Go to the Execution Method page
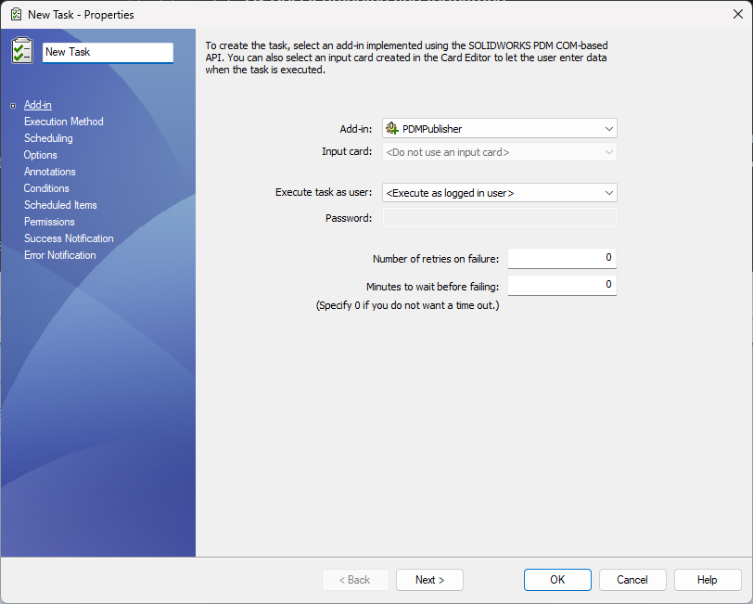Viewport: 753px width, 604px height. point(64,122)
